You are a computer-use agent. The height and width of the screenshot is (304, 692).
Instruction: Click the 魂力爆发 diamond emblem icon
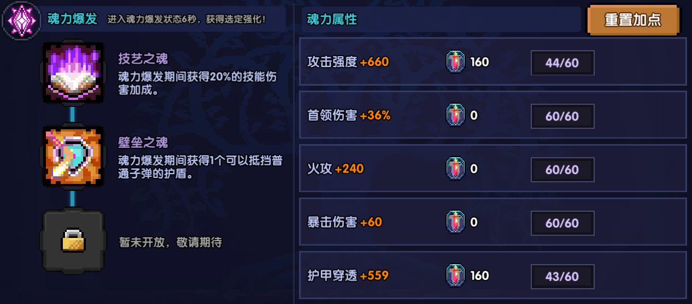click(x=21, y=20)
